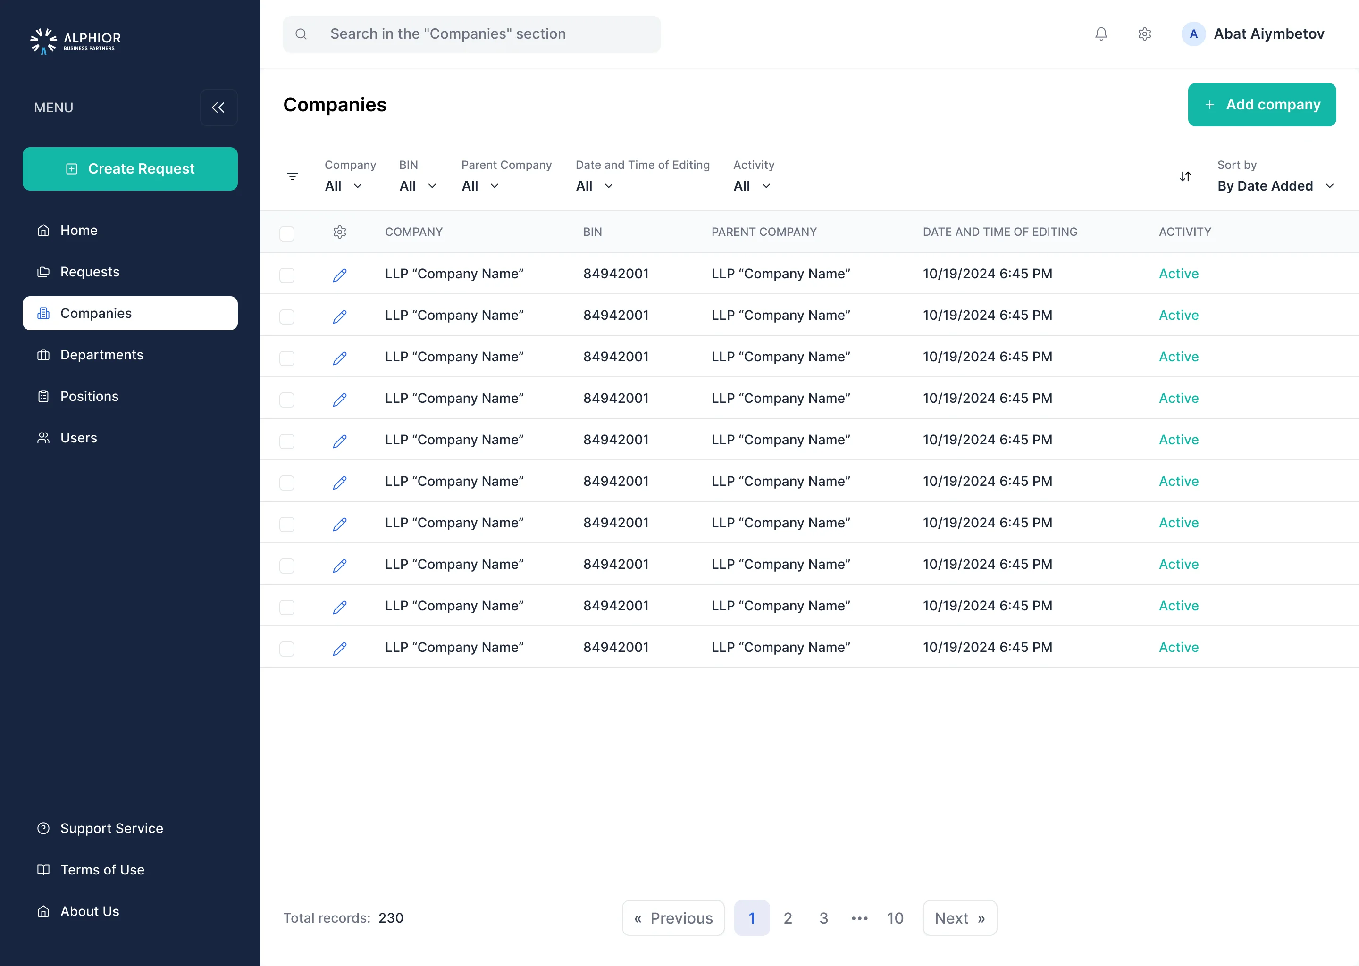Open Positions in sidebar

[130, 396]
